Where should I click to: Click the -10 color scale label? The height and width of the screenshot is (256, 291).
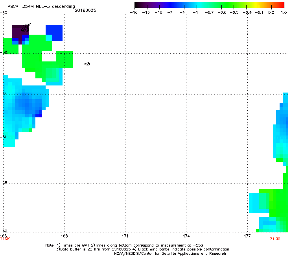(158, 13)
